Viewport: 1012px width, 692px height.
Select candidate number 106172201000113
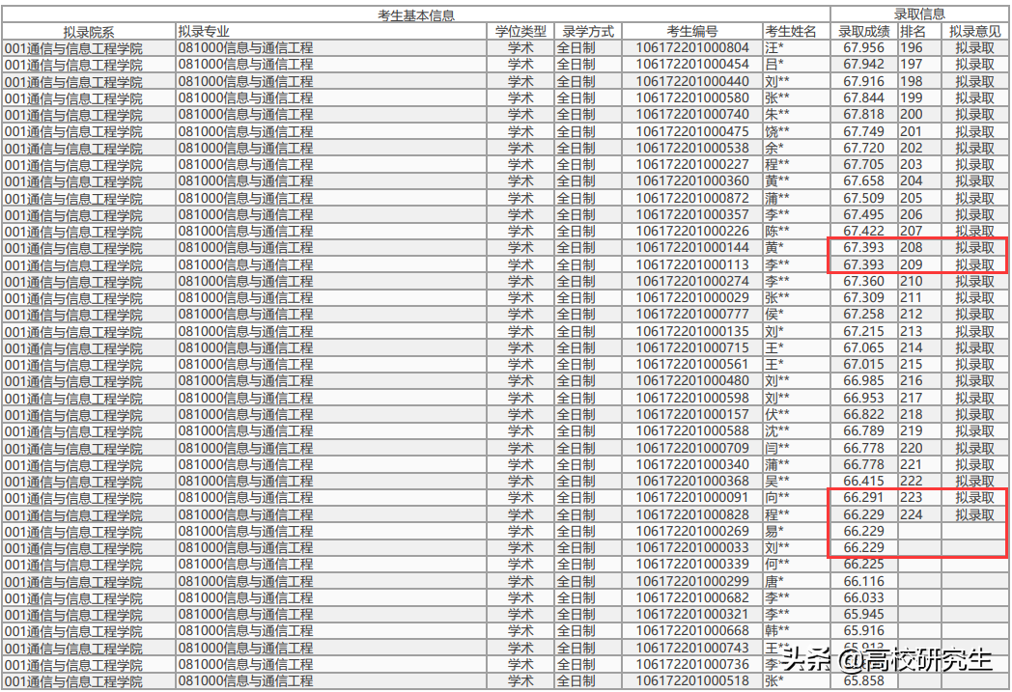[692, 264]
